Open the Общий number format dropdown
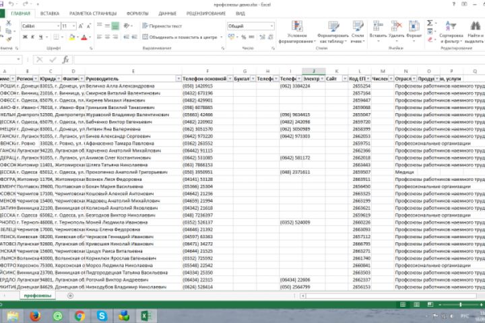The width and height of the screenshot is (485, 323). (x=271, y=26)
